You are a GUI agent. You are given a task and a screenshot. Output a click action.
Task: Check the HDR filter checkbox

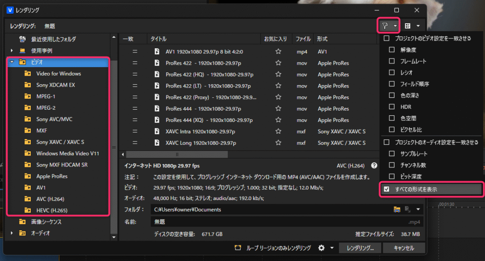coord(392,107)
